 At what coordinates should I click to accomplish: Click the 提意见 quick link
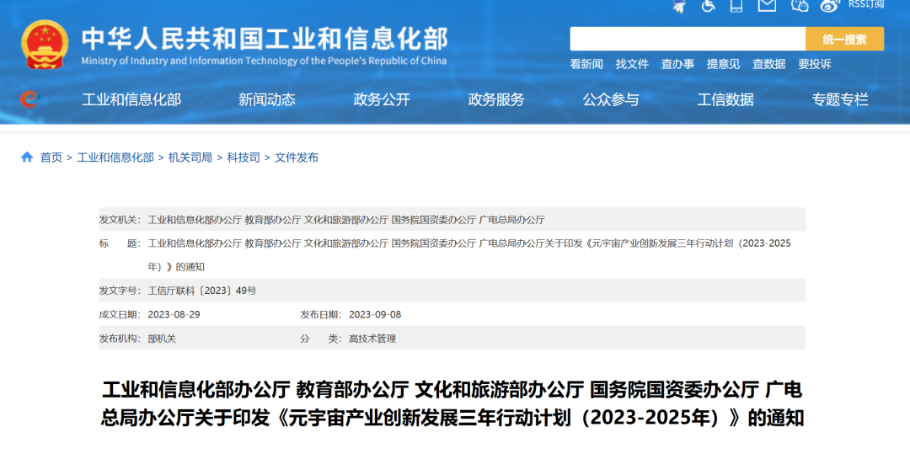(x=723, y=64)
